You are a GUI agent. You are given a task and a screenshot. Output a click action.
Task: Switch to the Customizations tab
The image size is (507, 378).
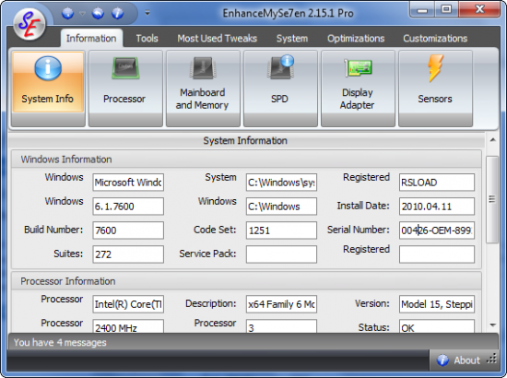(x=435, y=39)
